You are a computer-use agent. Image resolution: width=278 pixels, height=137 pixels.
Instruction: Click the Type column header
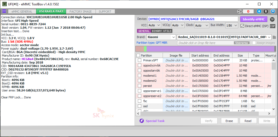256,55
